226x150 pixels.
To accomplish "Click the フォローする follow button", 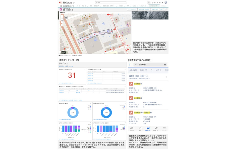I will coord(132,9).
